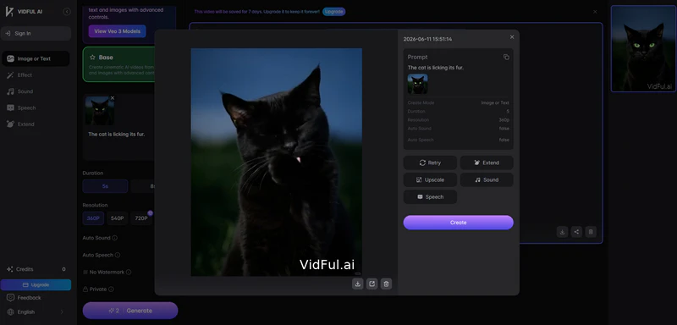Click the Speech button in the dialog
677x325 pixels.
point(430,197)
